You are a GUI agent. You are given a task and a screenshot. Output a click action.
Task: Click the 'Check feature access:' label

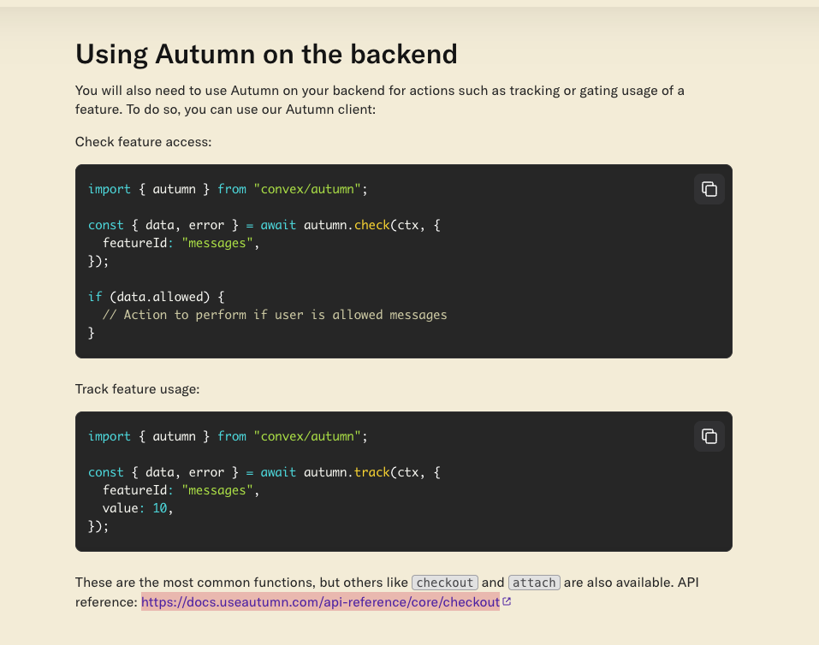pyautogui.click(x=143, y=141)
